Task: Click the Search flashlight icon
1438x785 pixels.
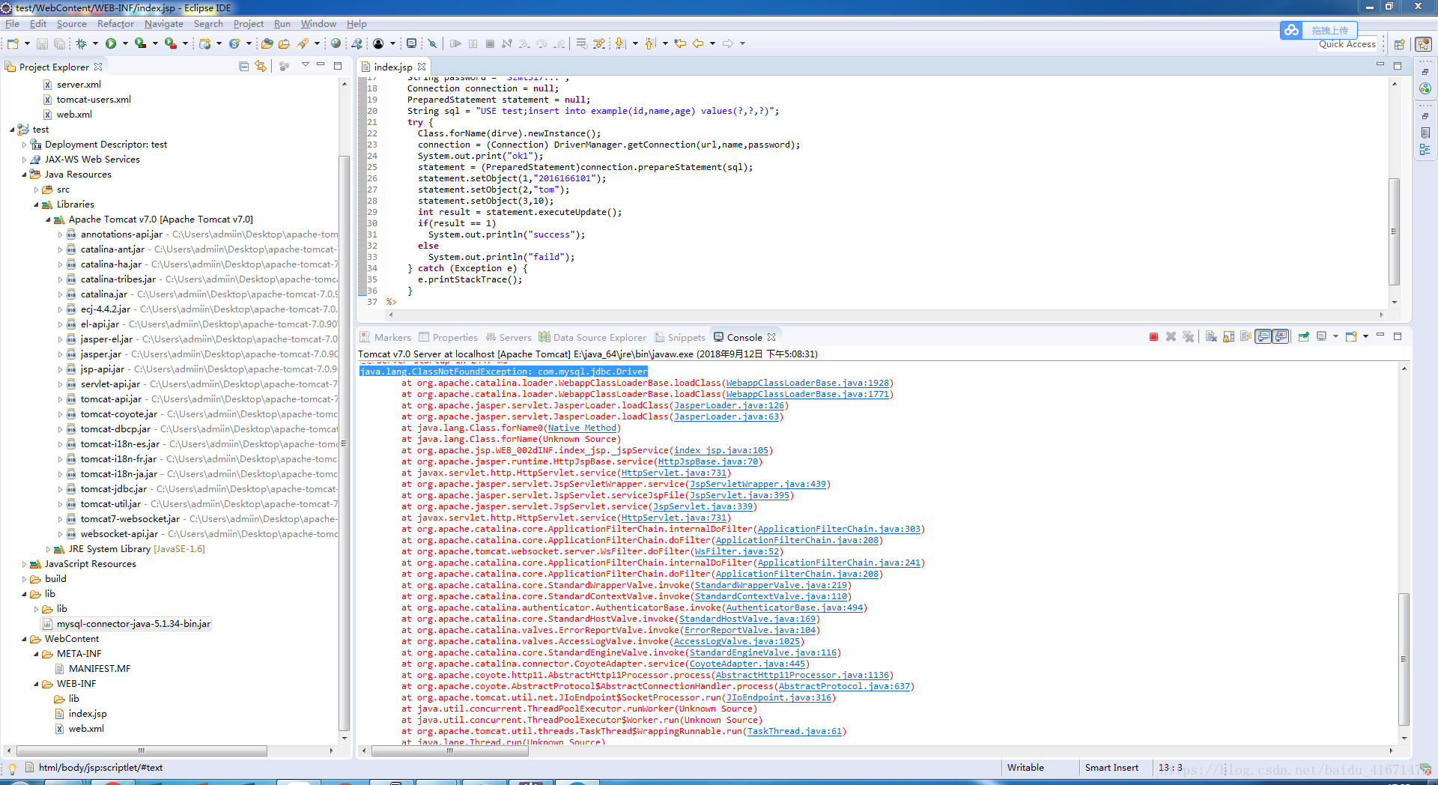Action: (303, 43)
